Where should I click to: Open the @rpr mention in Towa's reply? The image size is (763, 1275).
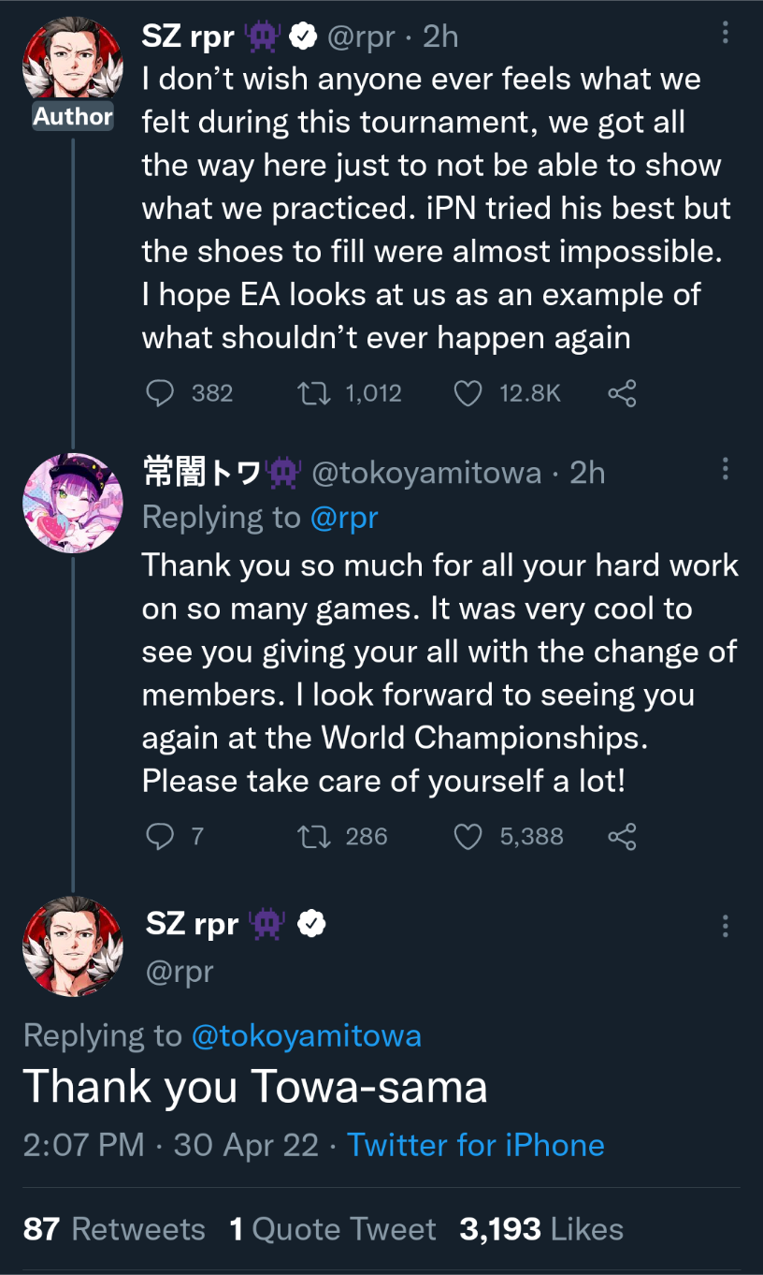(343, 518)
